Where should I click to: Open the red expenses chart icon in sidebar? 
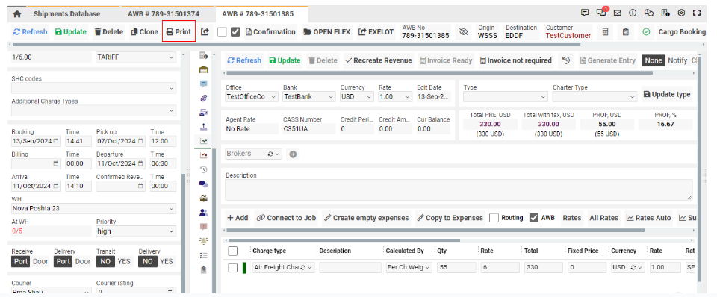point(204,155)
